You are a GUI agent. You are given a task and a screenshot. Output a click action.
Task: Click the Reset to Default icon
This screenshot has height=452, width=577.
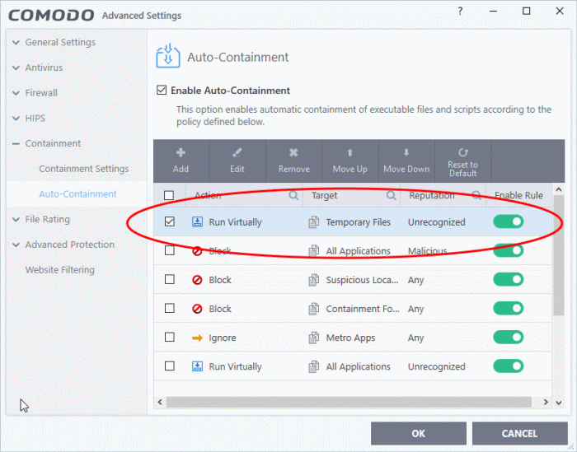pos(463,152)
